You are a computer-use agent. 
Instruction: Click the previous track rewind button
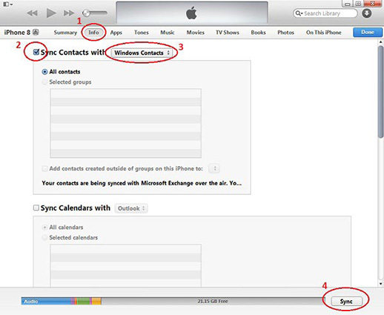(32, 13)
